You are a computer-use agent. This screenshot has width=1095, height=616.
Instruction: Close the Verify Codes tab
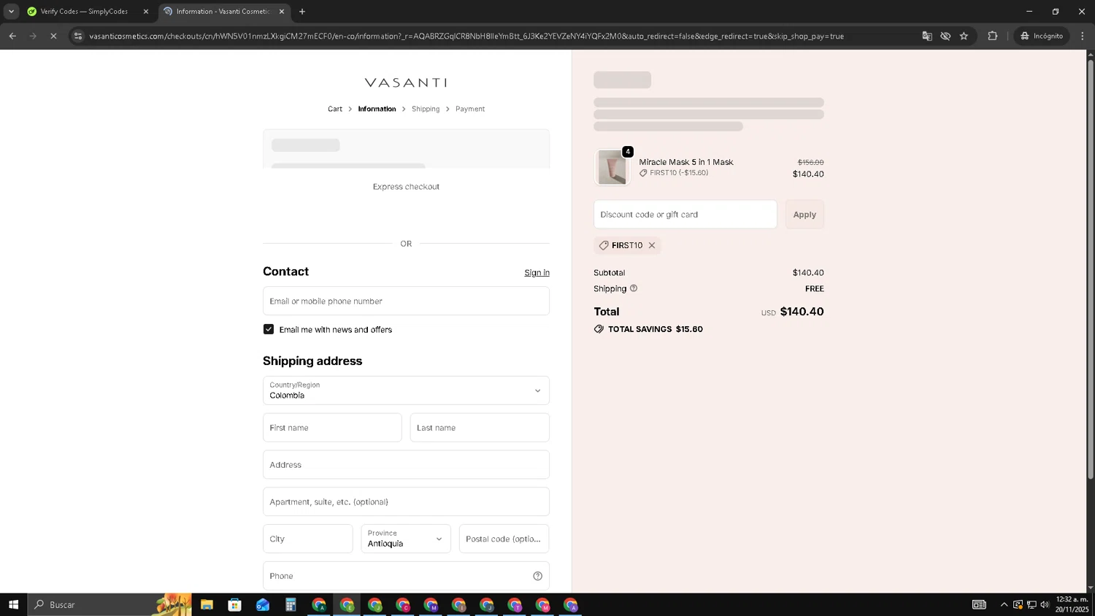click(145, 12)
